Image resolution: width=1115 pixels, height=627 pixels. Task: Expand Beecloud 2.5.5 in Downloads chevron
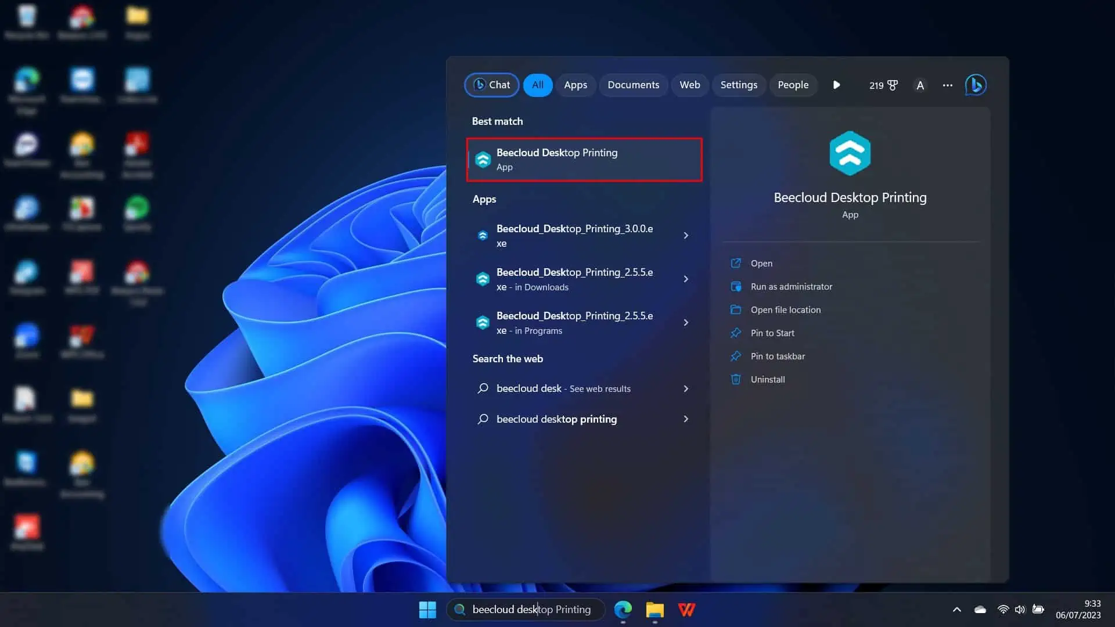[x=686, y=279]
